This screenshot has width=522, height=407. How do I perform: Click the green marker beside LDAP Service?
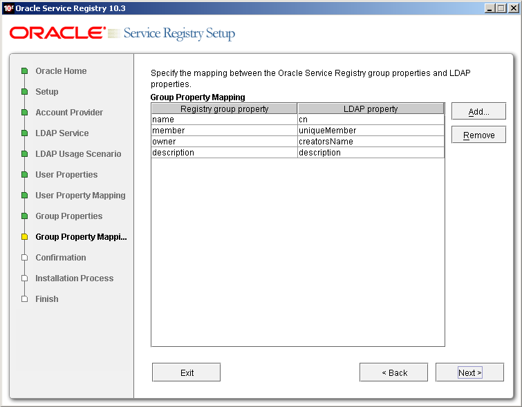[x=24, y=133]
